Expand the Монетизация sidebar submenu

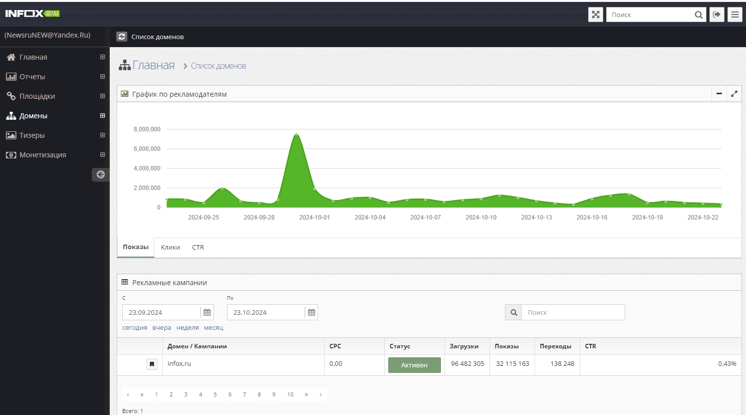(102, 155)
